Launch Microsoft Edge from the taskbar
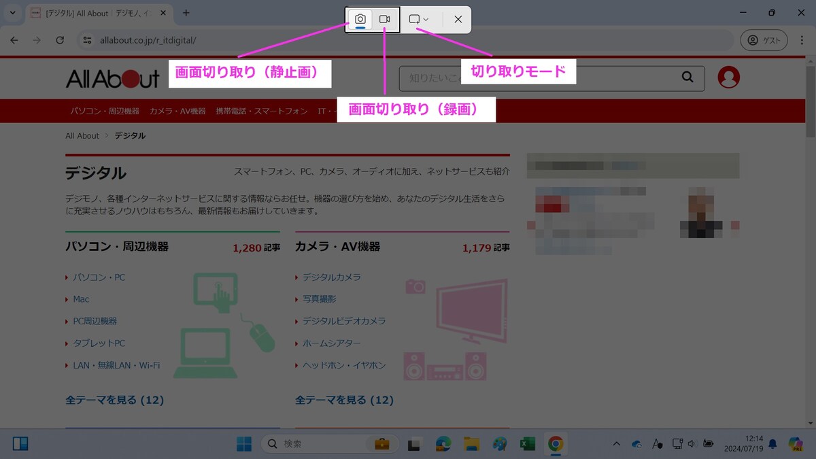Screen dimensions: 816x459 [443, 444]
